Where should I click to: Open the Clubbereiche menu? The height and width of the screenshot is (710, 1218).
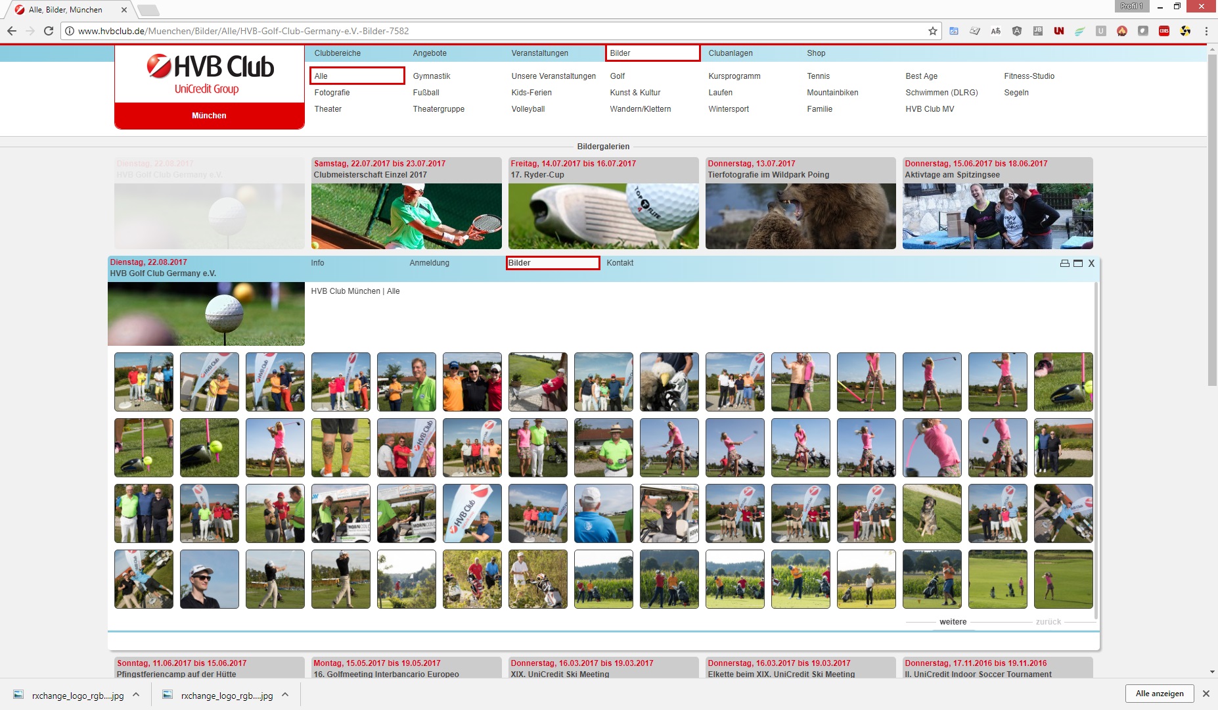click(x=338, y=53)
